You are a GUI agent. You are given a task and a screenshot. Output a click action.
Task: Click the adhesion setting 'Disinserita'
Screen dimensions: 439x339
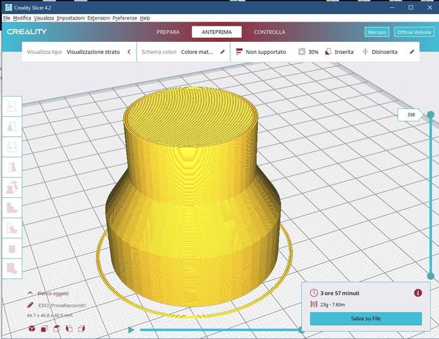click(x=380, y=51)
